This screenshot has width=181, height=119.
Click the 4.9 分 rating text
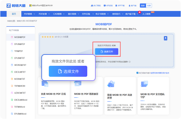coord(57,37)
